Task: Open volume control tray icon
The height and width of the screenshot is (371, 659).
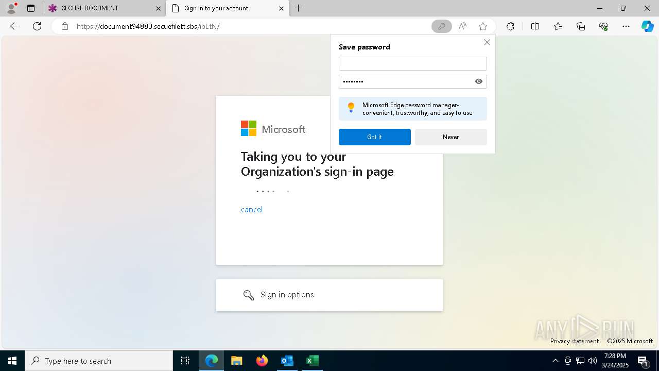Action: (x=593, y=361)
